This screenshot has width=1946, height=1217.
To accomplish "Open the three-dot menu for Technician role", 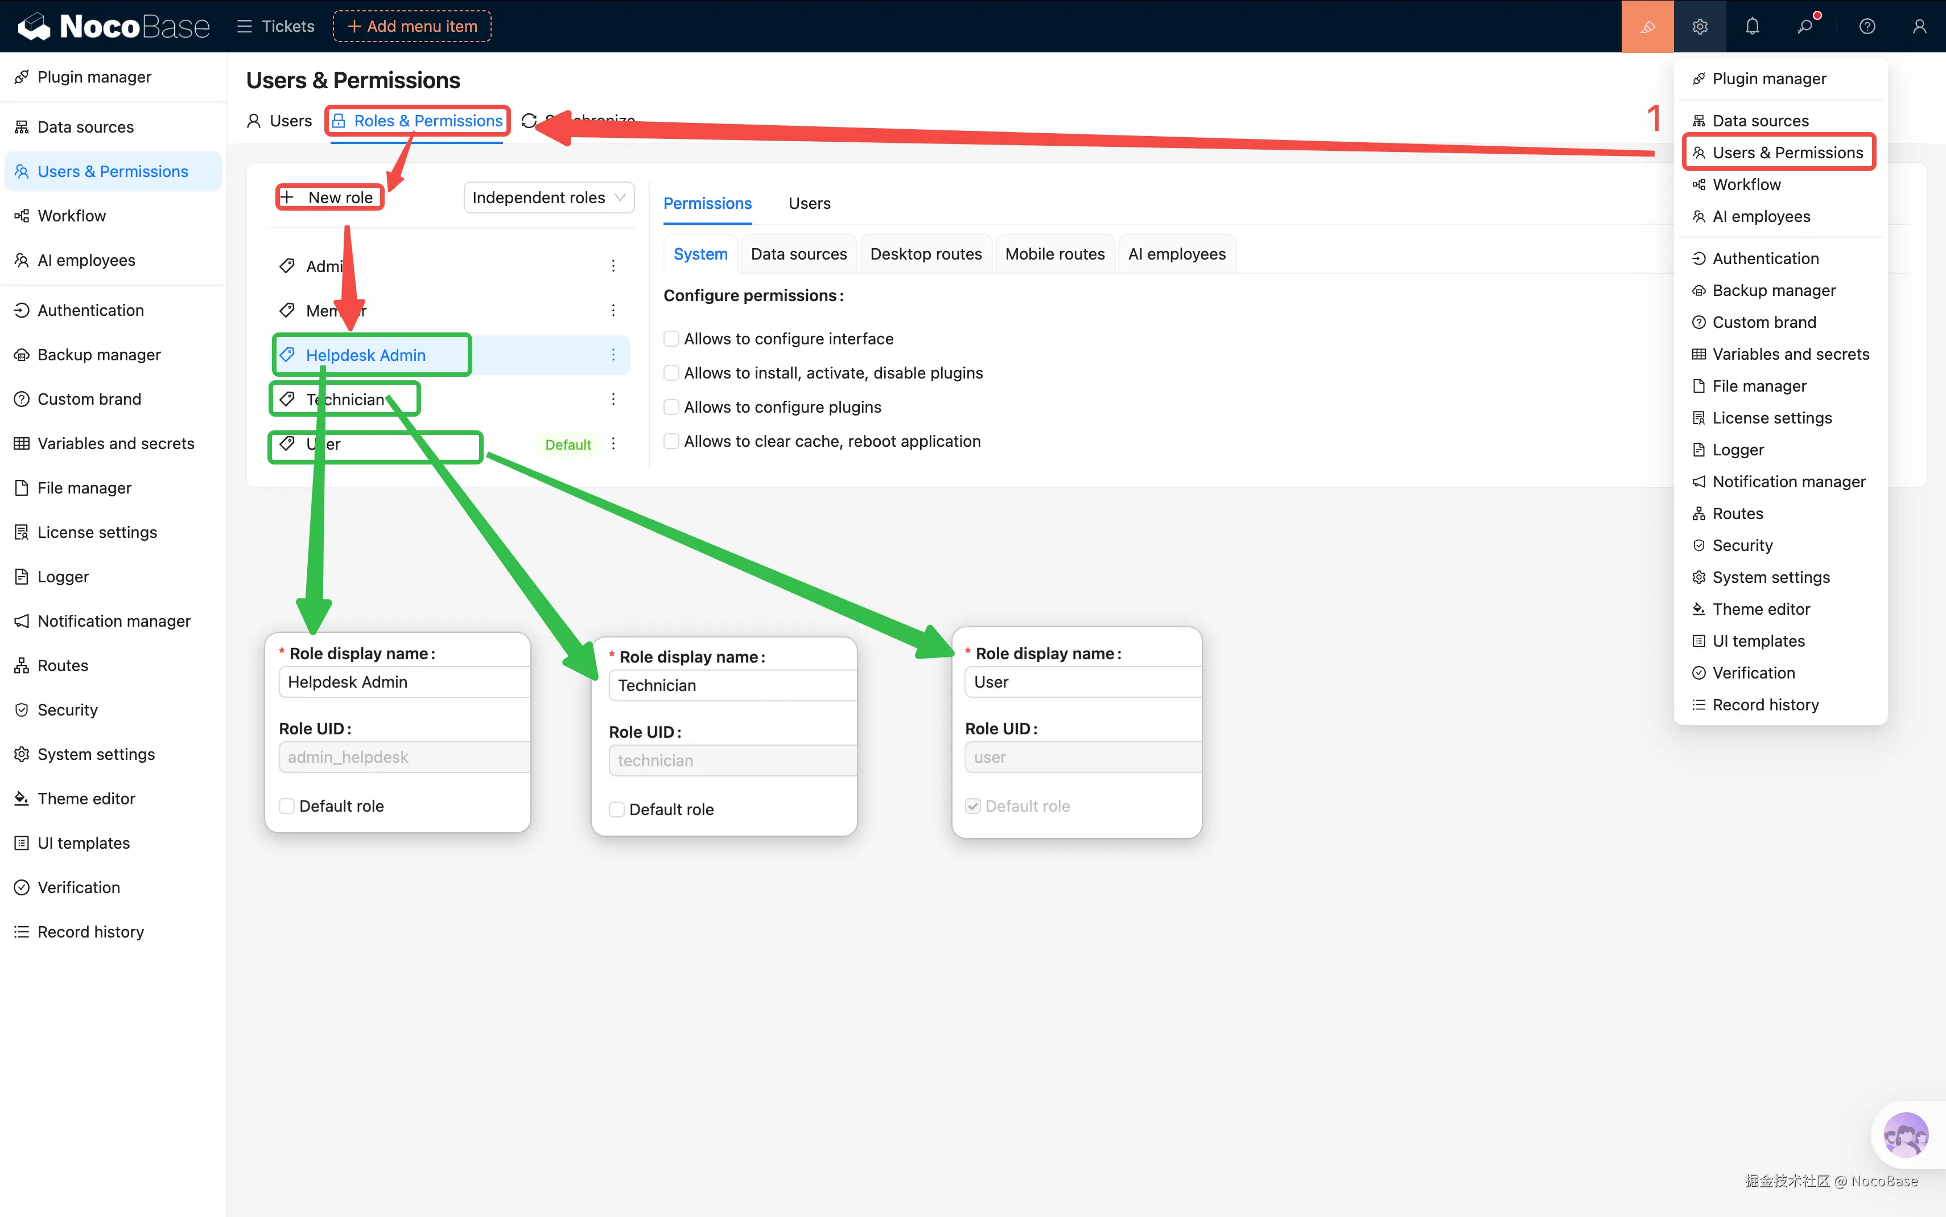I will point(613,399).
